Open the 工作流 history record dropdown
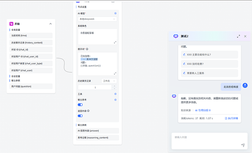 109,81
